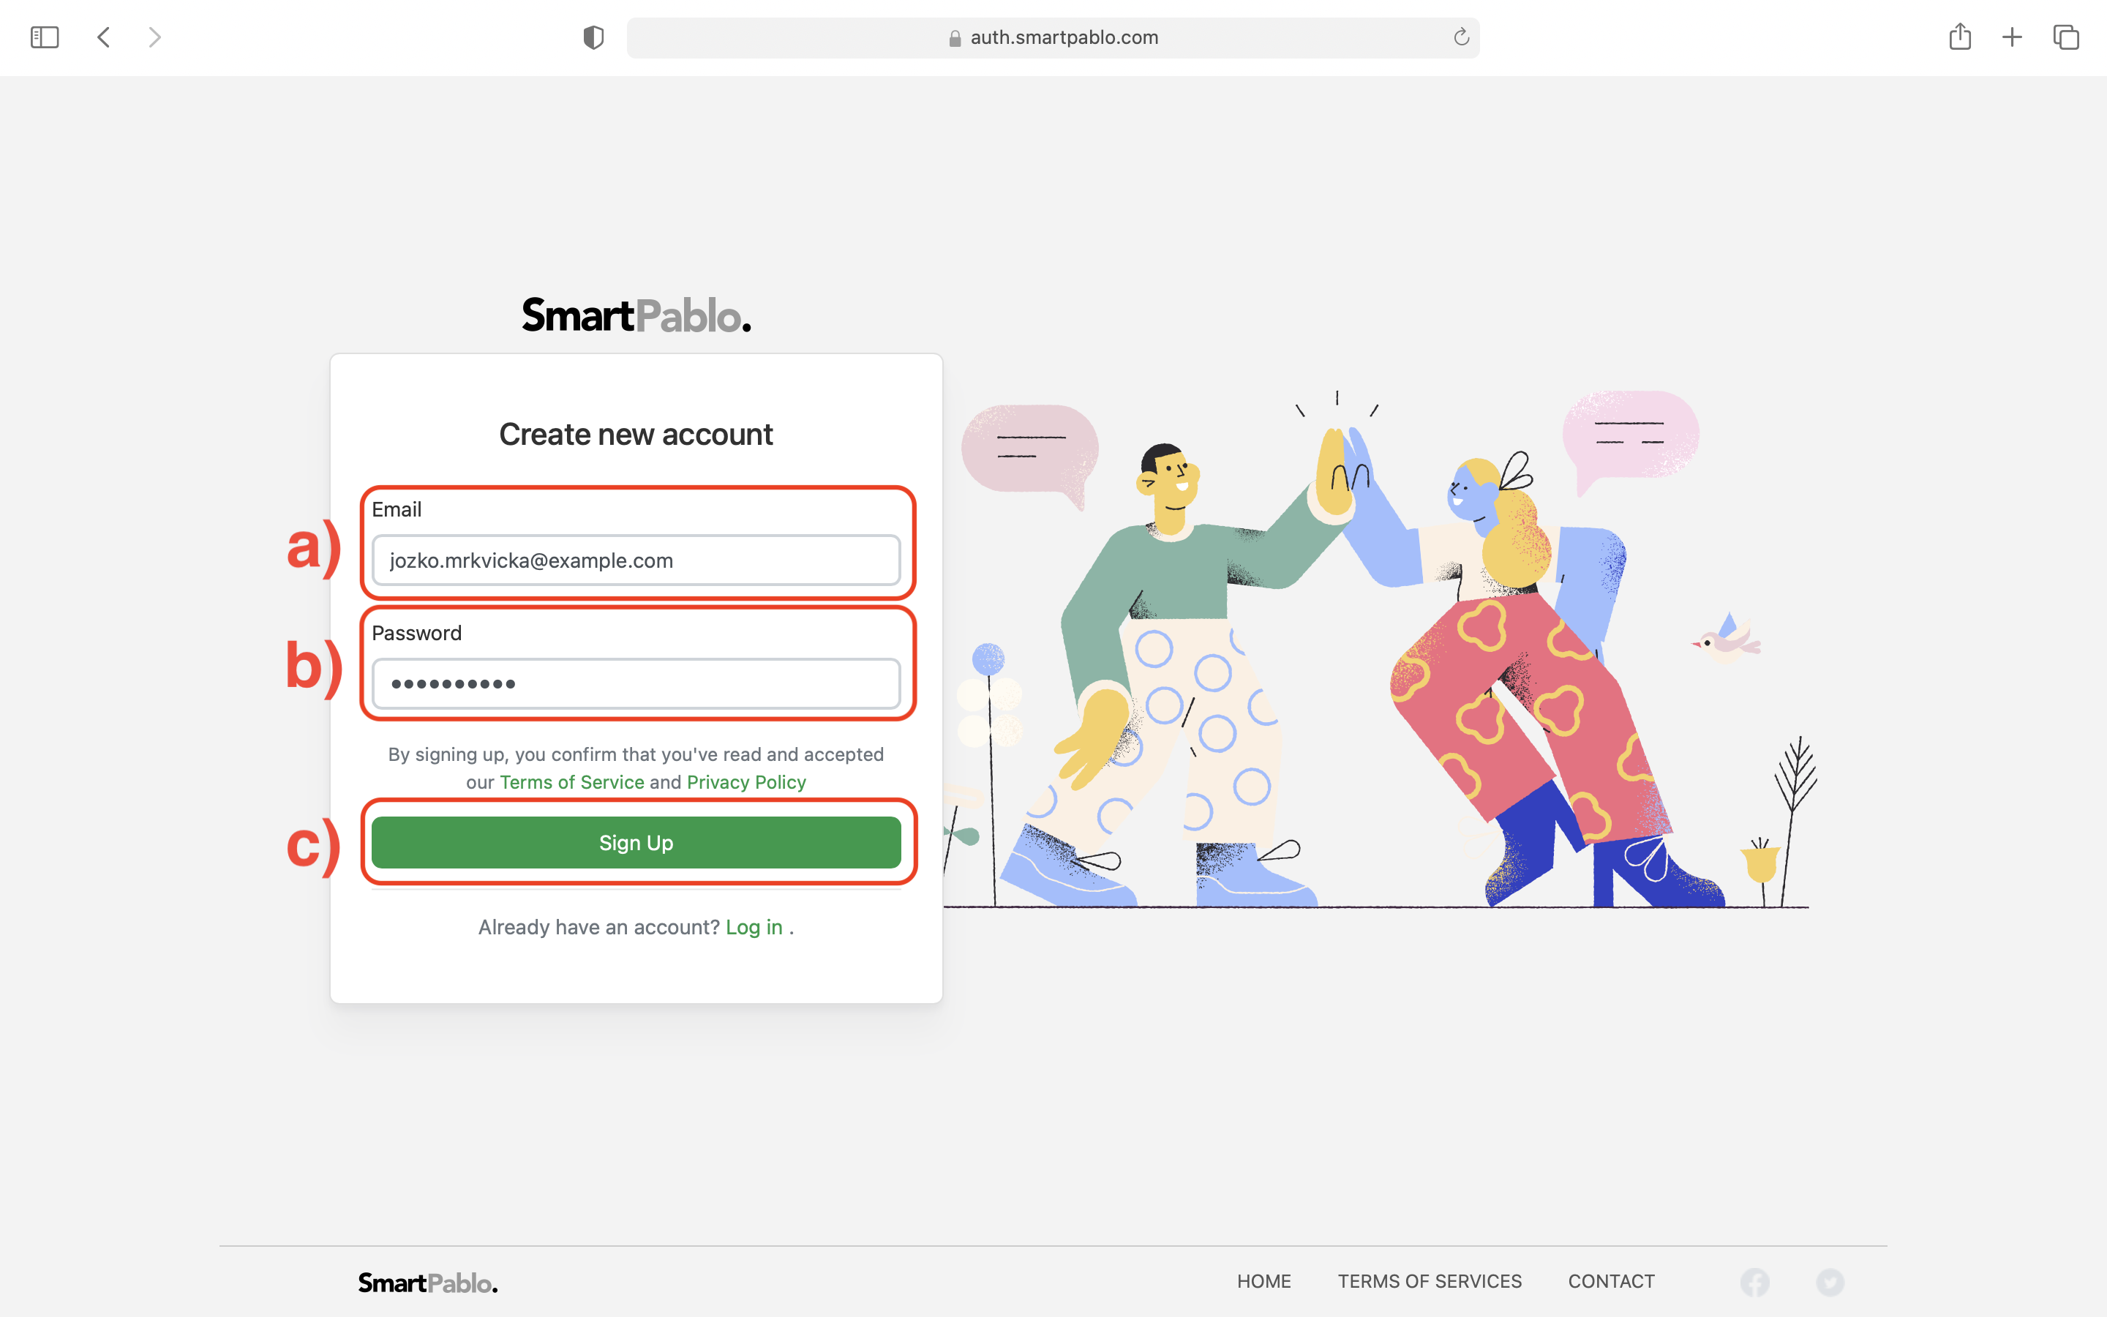Show the tab overview

click(2066, 37)
